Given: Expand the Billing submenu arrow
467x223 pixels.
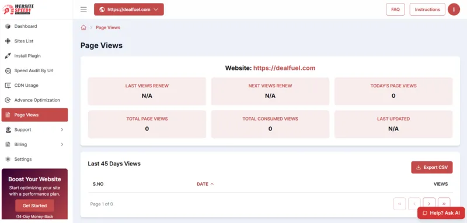Looking at the screenshot, I should coord(62,144).
